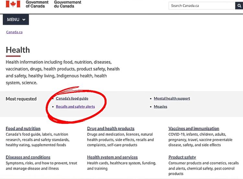This screenshot has width=243, height=179.
Task: Click the MENU chevron arrow
Action: (24, 20)
